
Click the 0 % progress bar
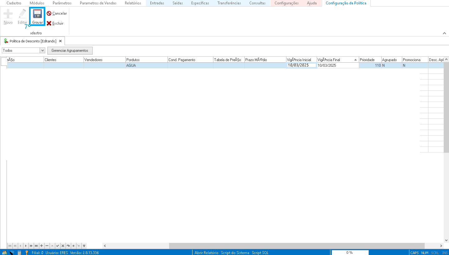point(350,253)
